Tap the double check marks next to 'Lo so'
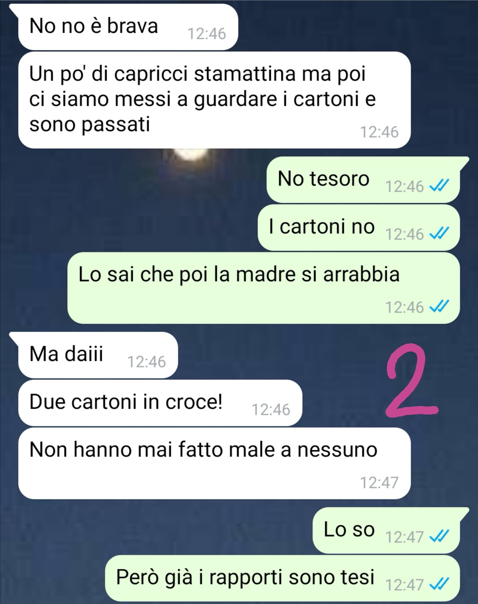This screenshot has height=604, width=478. coord(439,536)
